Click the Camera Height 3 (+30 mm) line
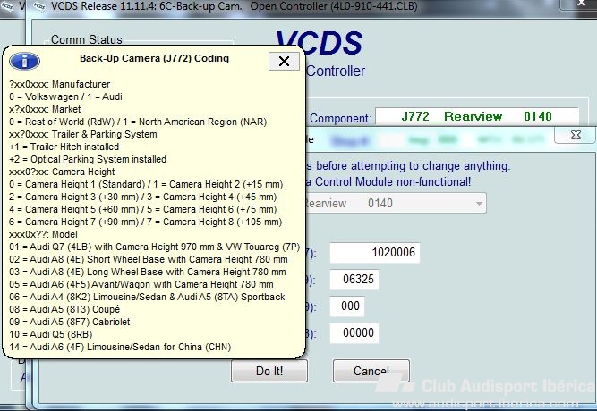 143,197
